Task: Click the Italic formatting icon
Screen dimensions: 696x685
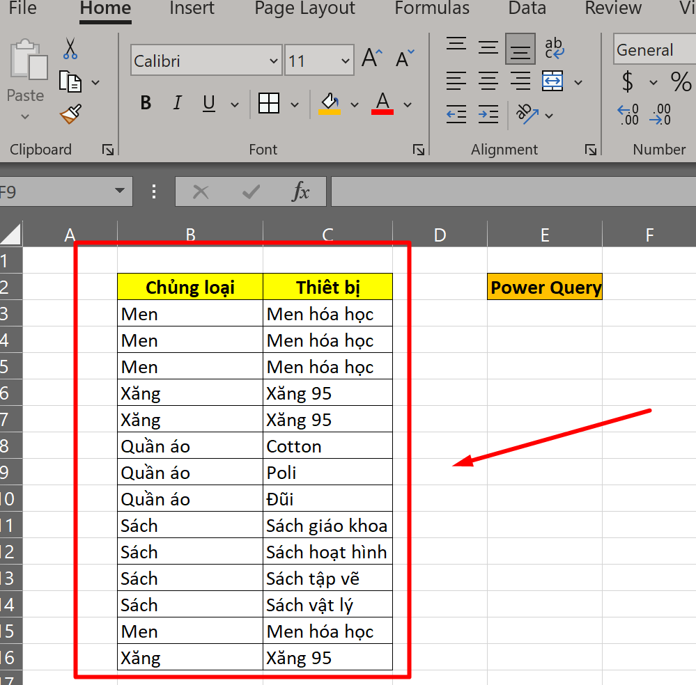Action: 177,103
